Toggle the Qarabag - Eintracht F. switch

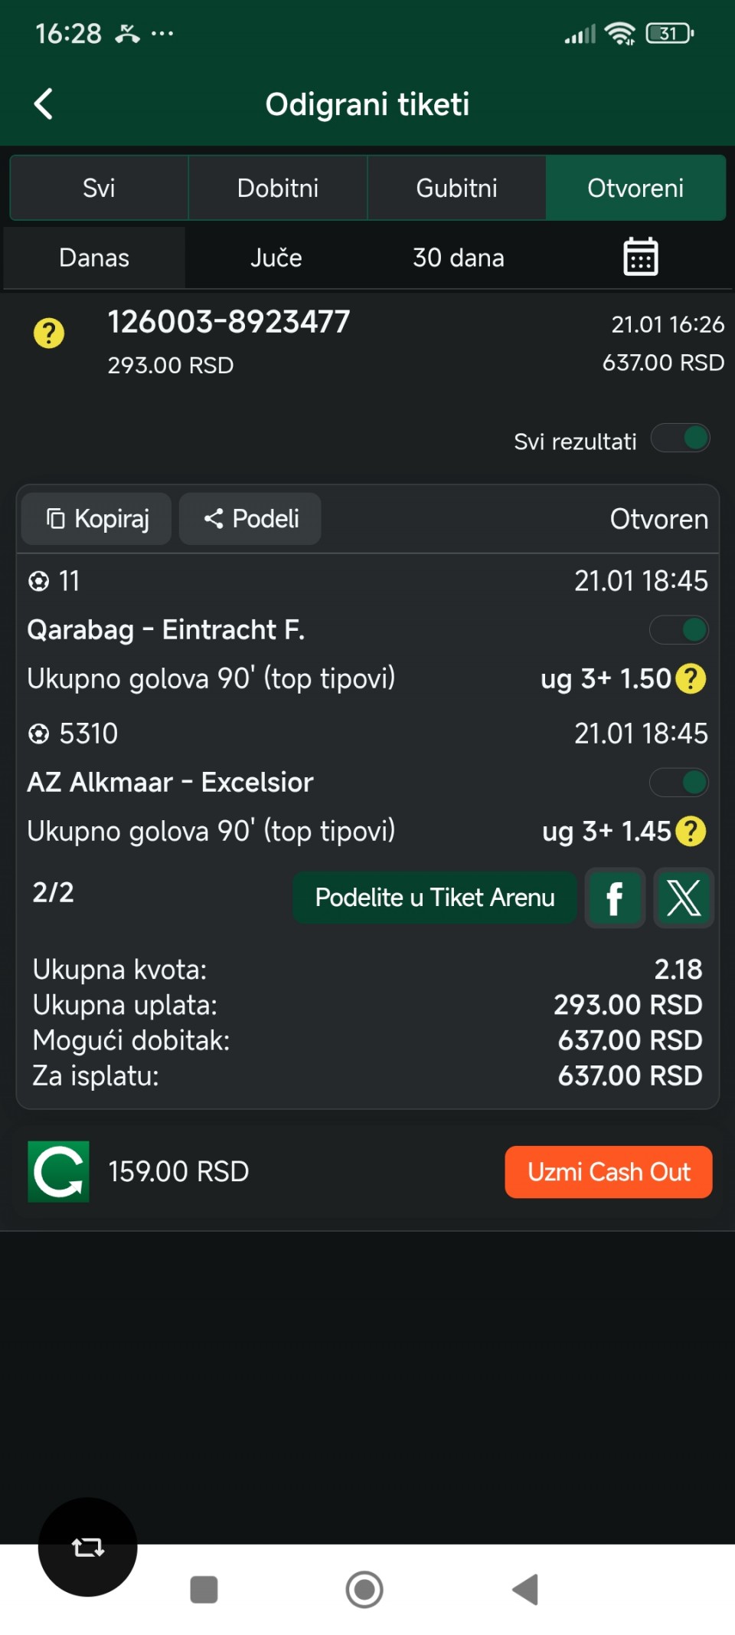pyautogui.click(x=679, y=630)
